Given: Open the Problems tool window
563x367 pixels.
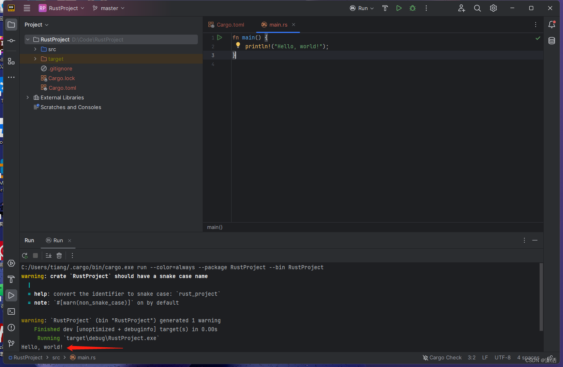Looking at the screenshot, I should pyautogui.click(x=11, y=328).
